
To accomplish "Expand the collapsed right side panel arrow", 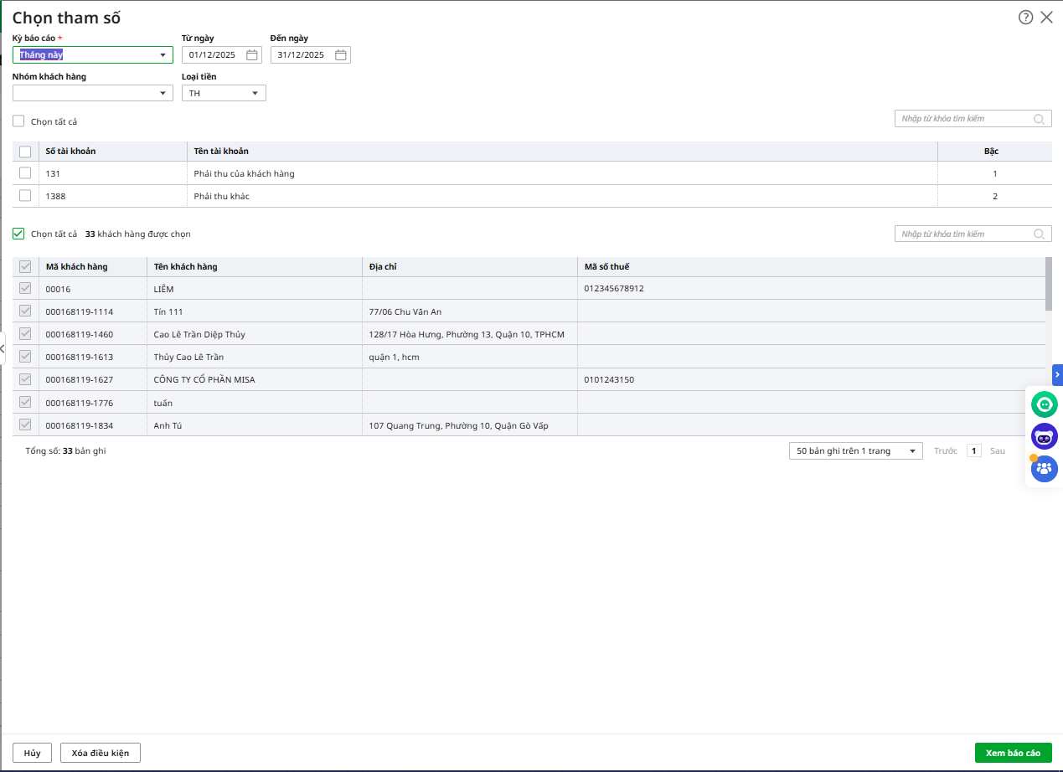I will [x=1057, y=374].
